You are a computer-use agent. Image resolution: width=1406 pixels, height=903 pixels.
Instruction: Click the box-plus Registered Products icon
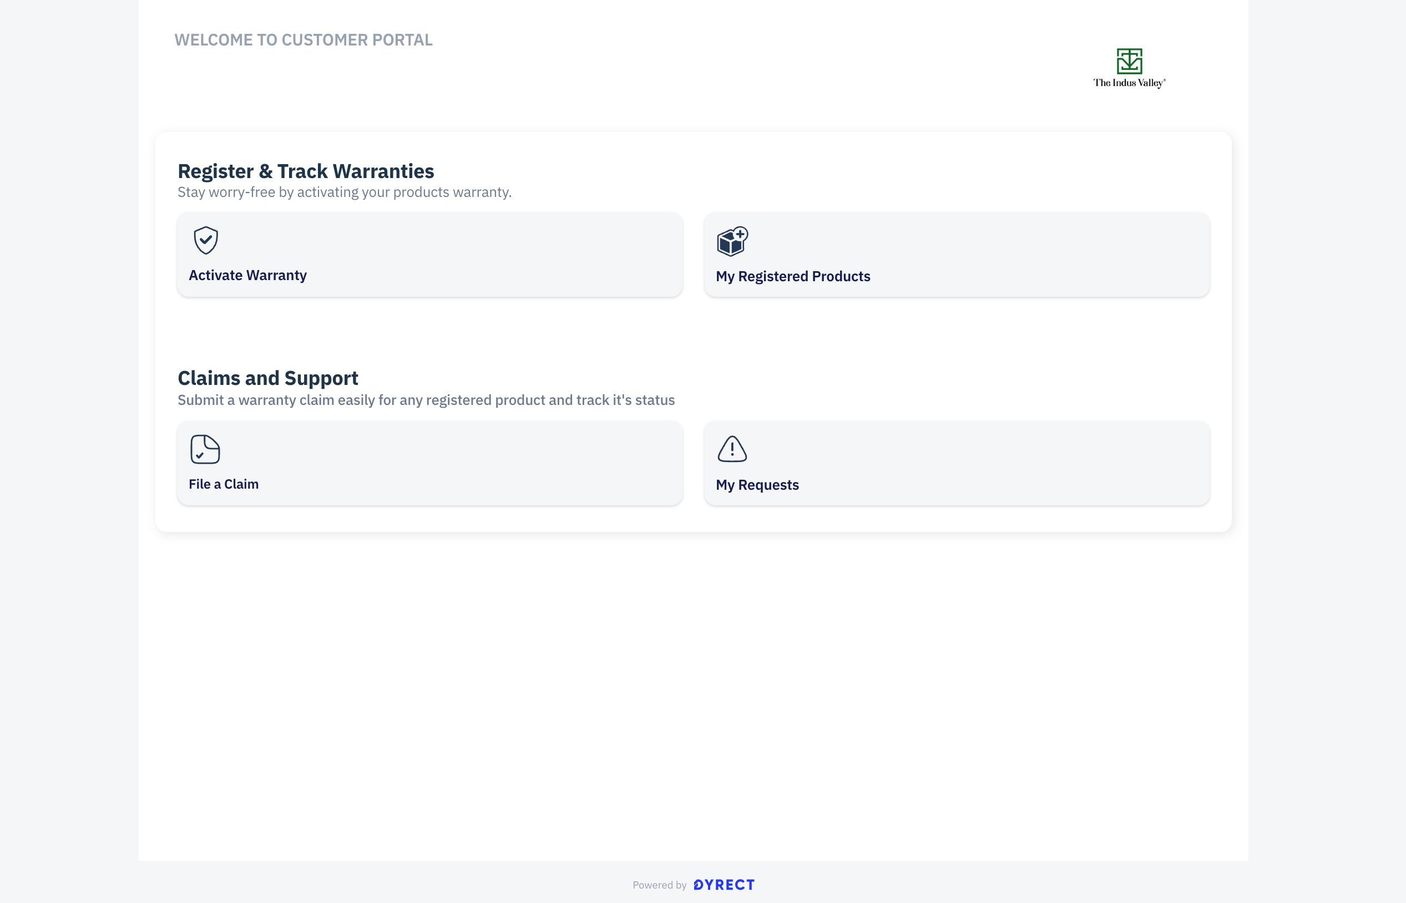tap(732, 241)
